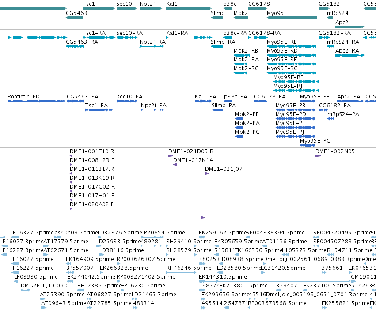Select the CG5463 gene label
The width and height of the screenshot is (376, 310).
(76, 13)
